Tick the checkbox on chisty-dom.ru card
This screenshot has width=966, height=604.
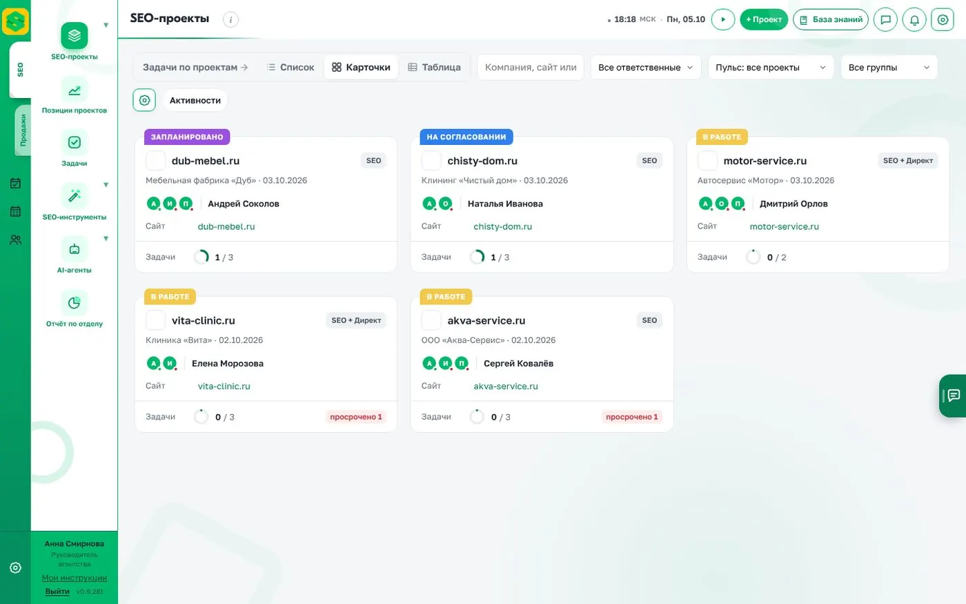[x=431, y=161]
